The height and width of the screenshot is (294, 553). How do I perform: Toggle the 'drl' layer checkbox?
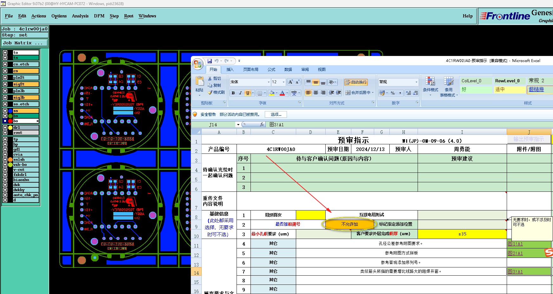tap(5, 128)
